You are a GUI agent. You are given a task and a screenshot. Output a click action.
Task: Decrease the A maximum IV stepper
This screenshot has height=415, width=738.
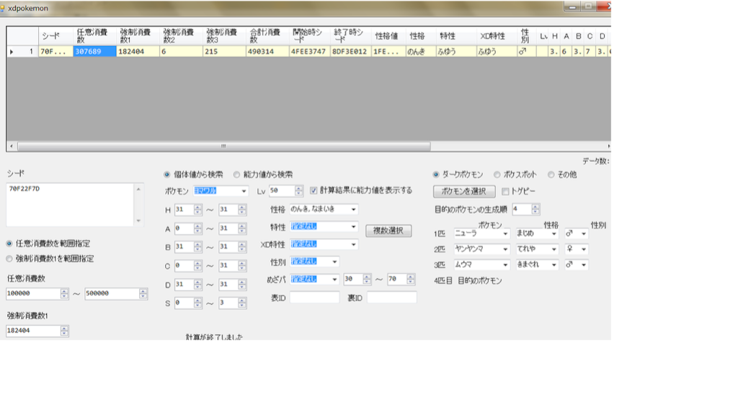242,231
